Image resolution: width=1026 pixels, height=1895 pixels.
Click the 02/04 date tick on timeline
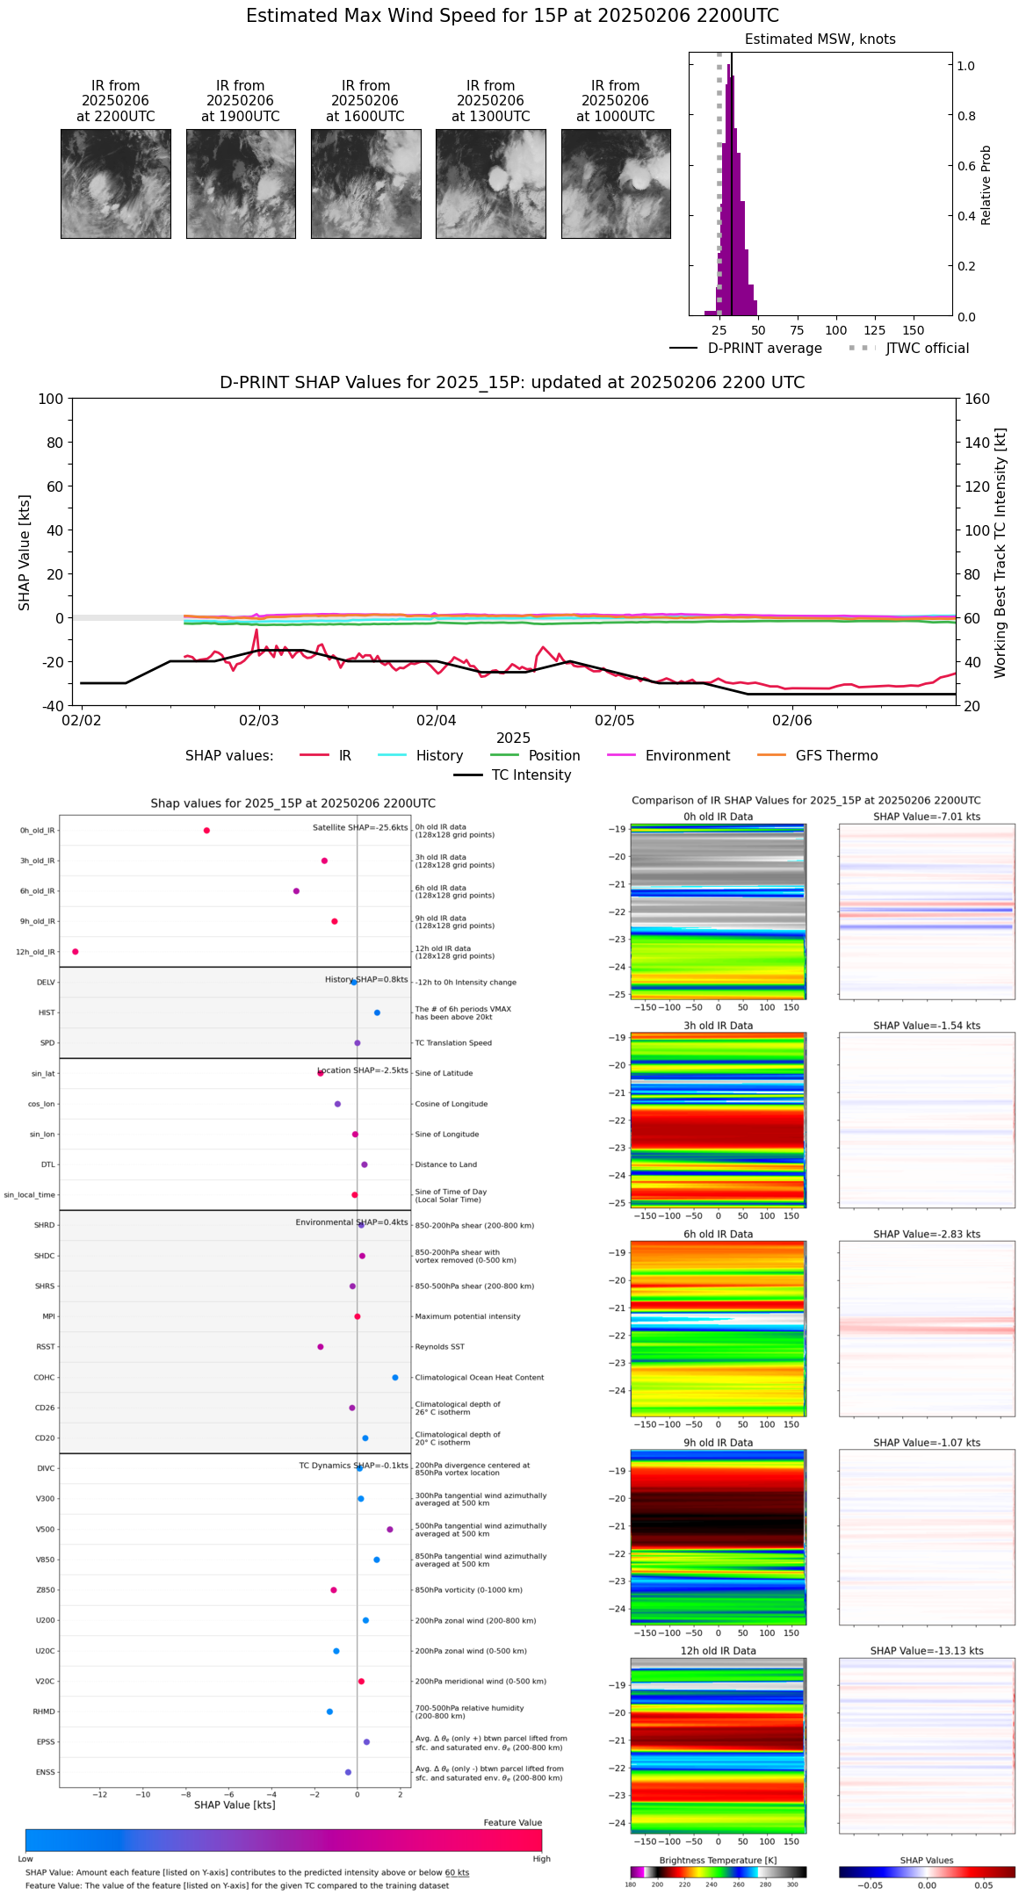[x=437, y=720]
